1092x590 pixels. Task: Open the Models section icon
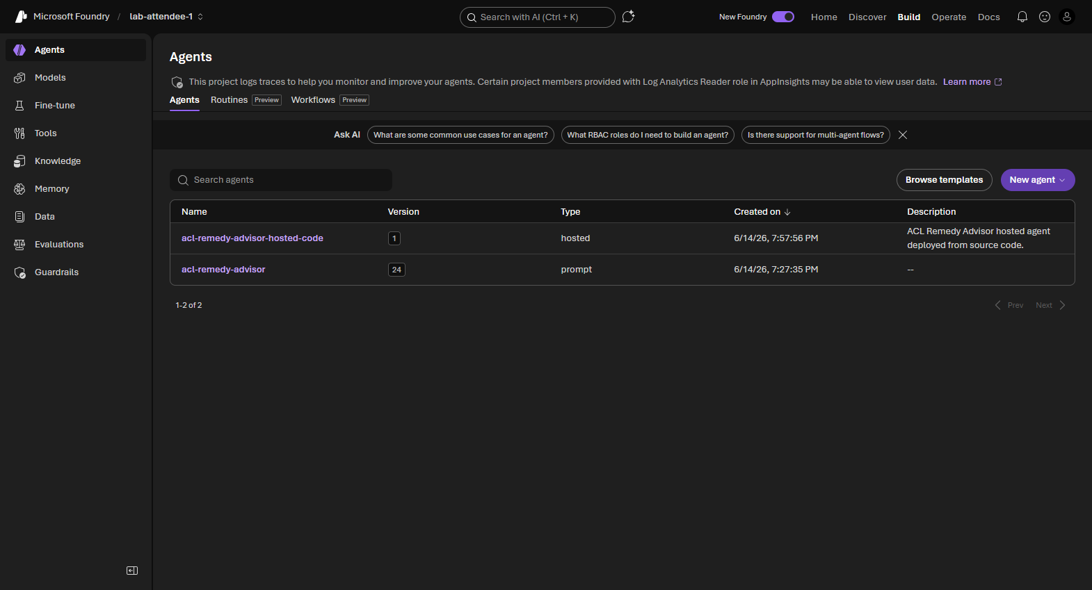(19, 78)
